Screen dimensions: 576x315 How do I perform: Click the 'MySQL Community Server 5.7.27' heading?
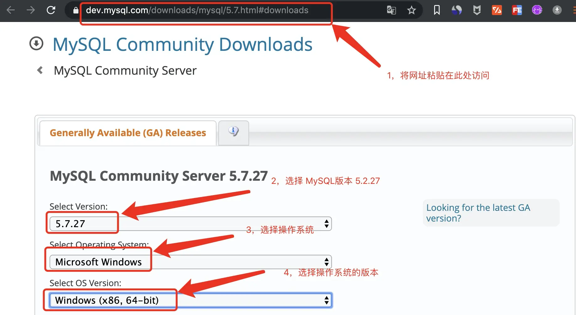[x=159, y=176]
